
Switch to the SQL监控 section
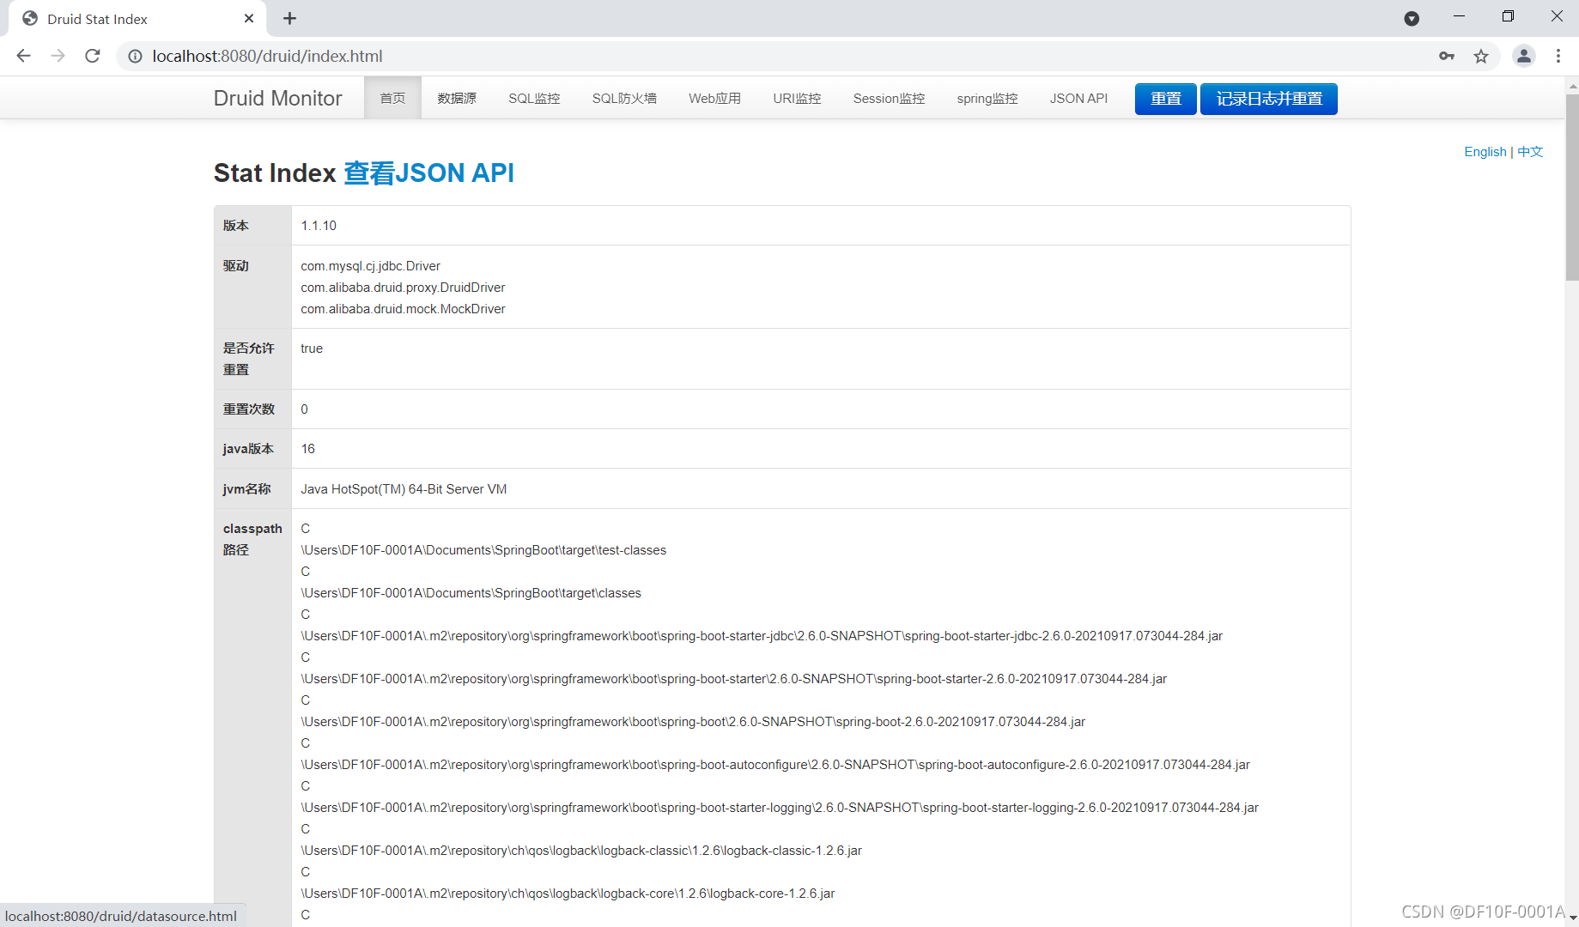[x=533, y=98]
